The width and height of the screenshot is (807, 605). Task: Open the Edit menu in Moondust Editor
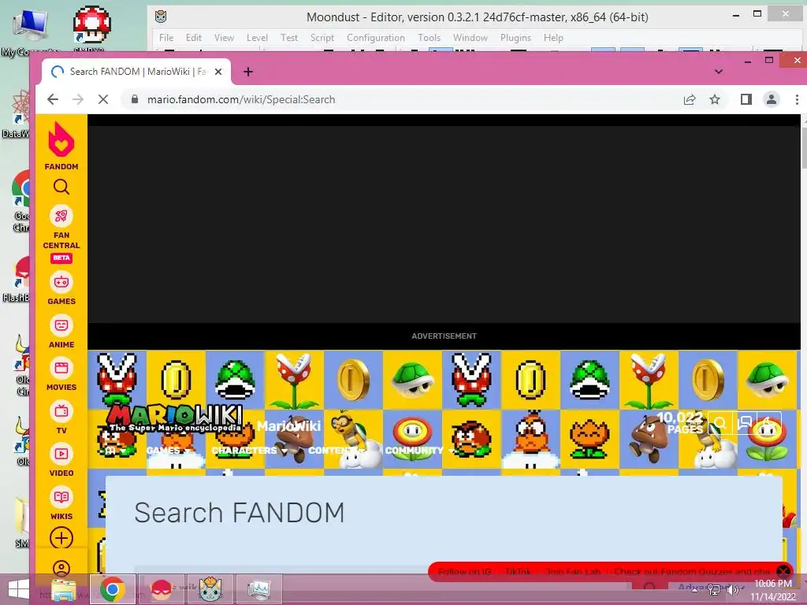tap(194, 38)
